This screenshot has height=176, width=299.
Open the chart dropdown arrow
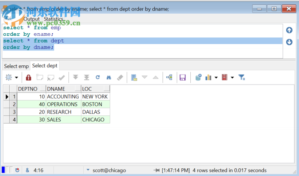tap(216, 78)
